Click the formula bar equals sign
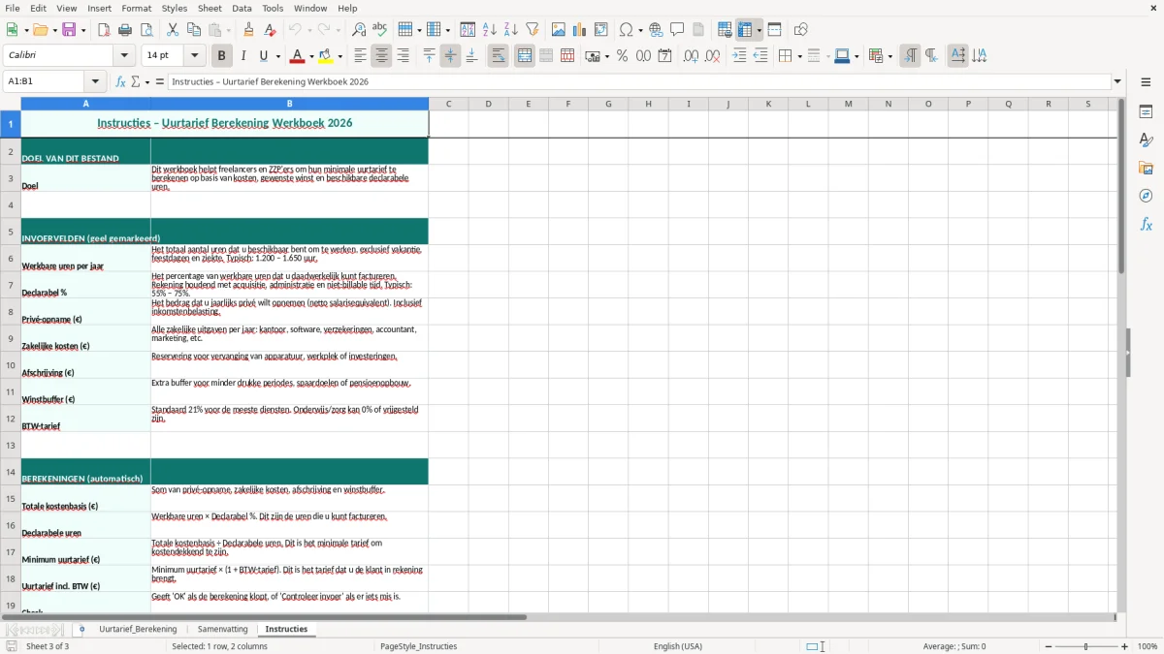 (159, 81)
